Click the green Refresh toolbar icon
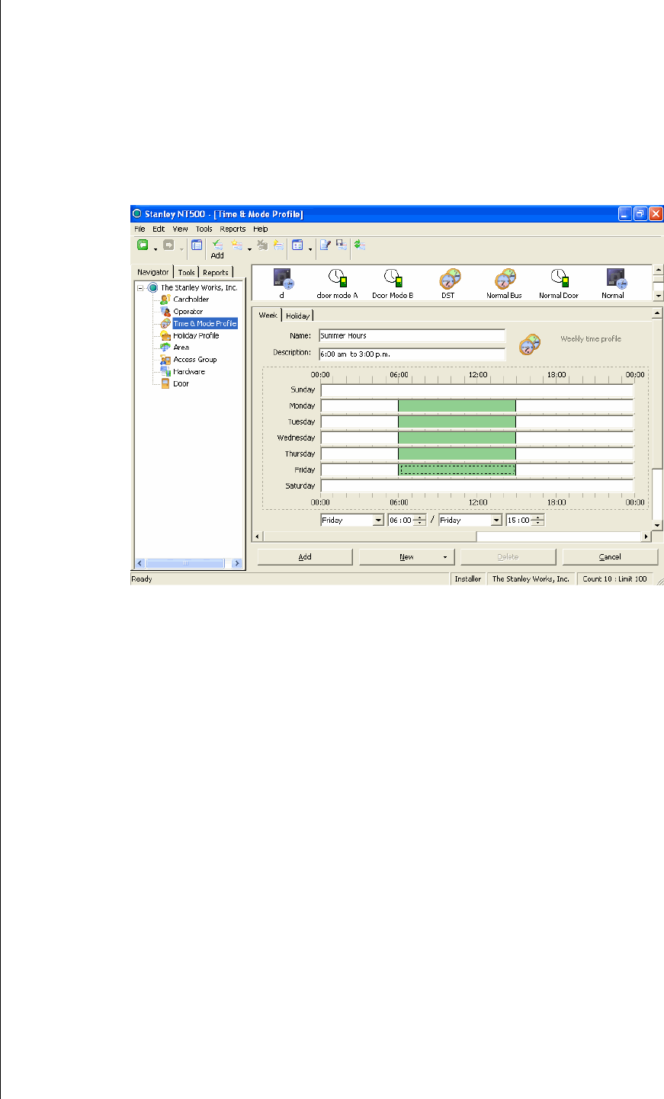Viewport: 664px width, 1099px height. click(x=360, y=245)
